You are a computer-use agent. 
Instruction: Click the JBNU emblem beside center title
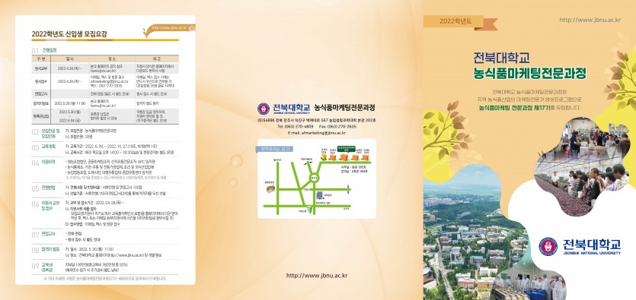click(x=264, y=109)
